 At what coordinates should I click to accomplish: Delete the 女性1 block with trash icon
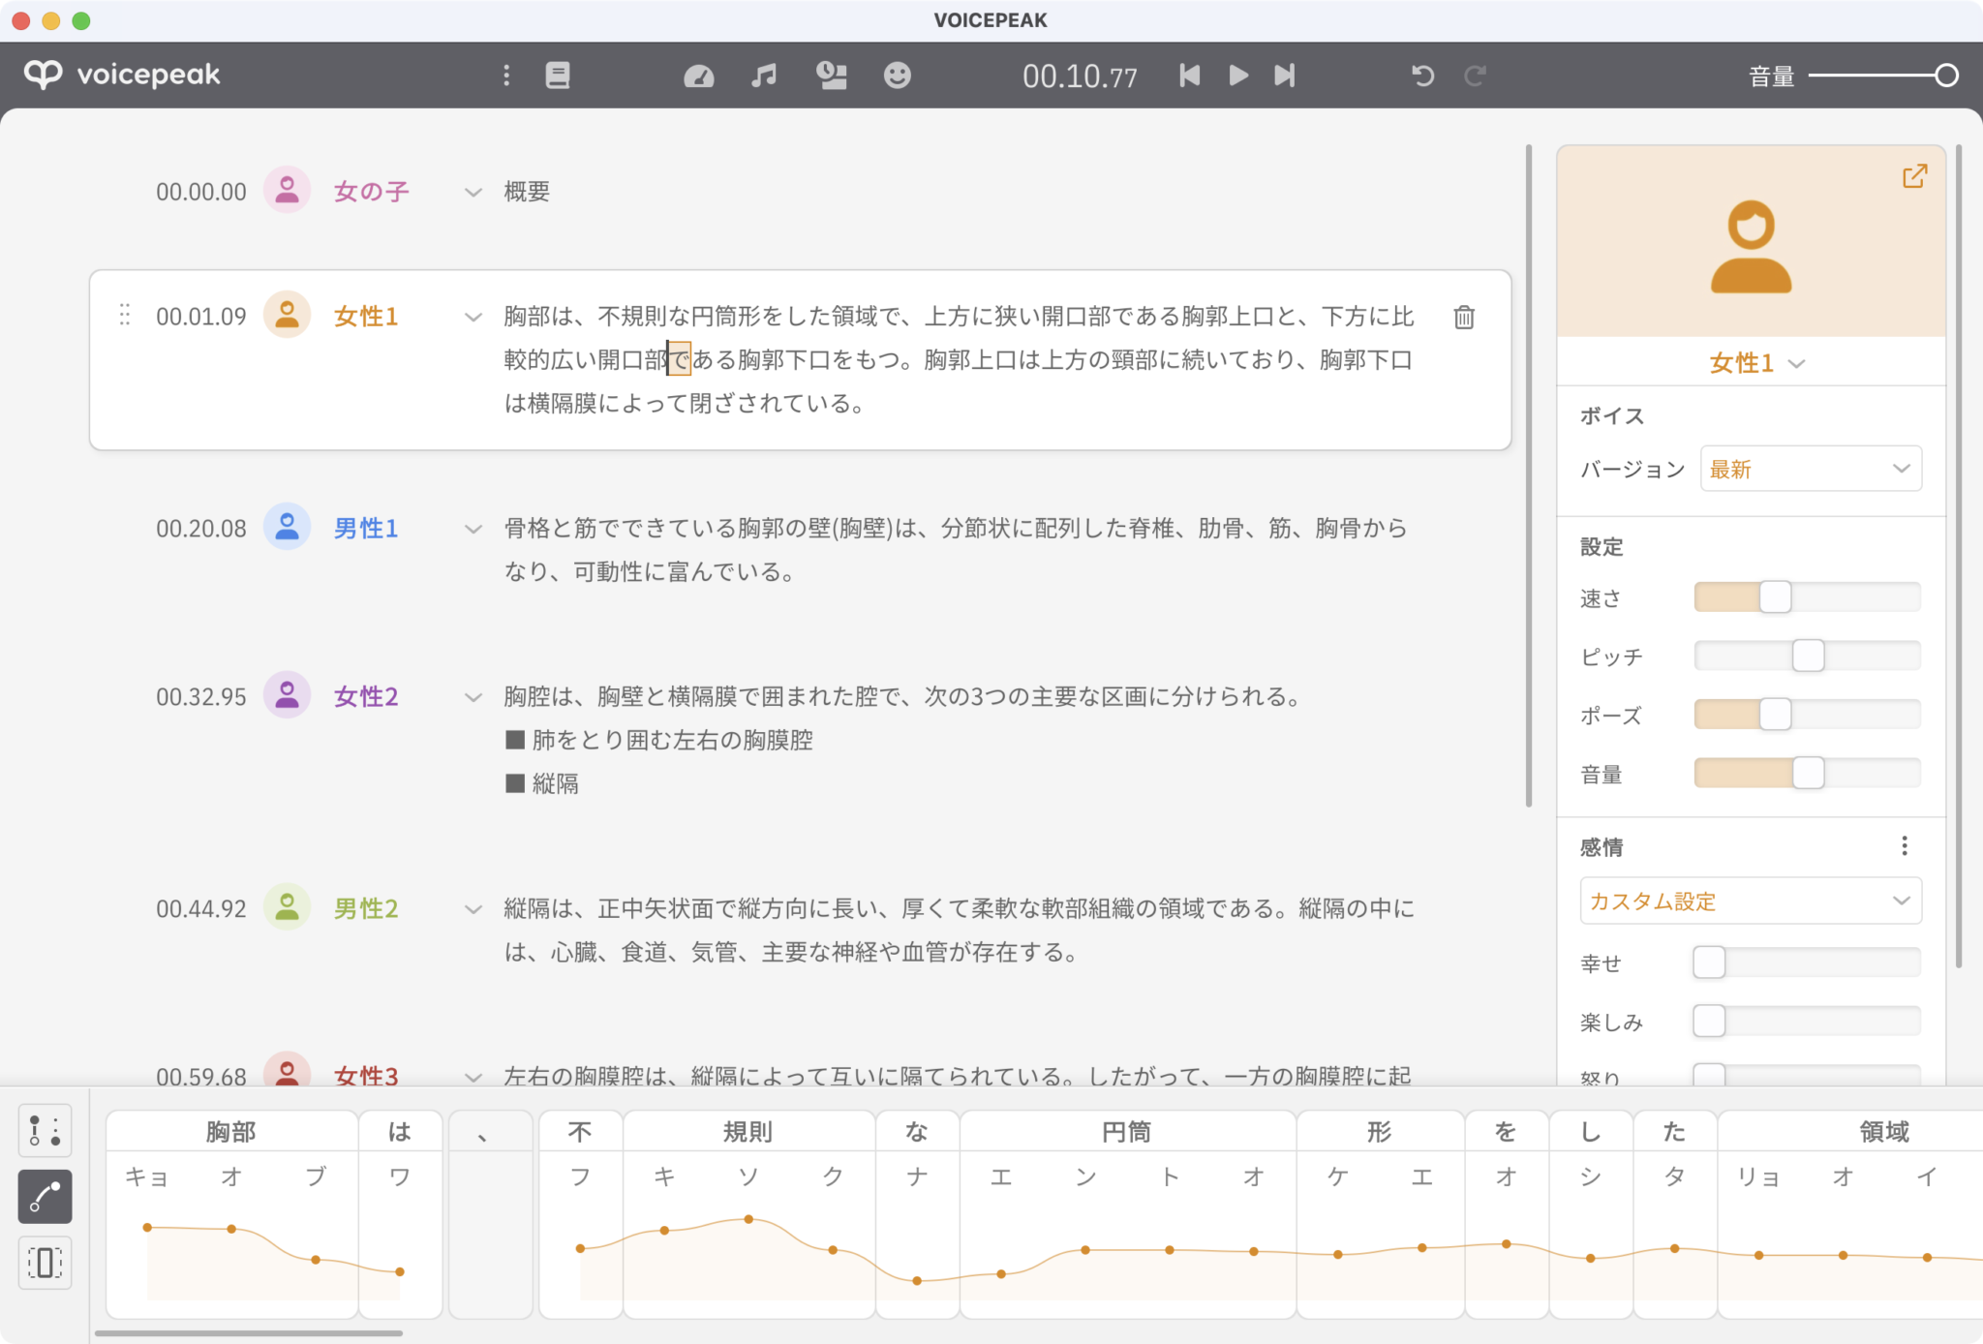[1463, 317]
